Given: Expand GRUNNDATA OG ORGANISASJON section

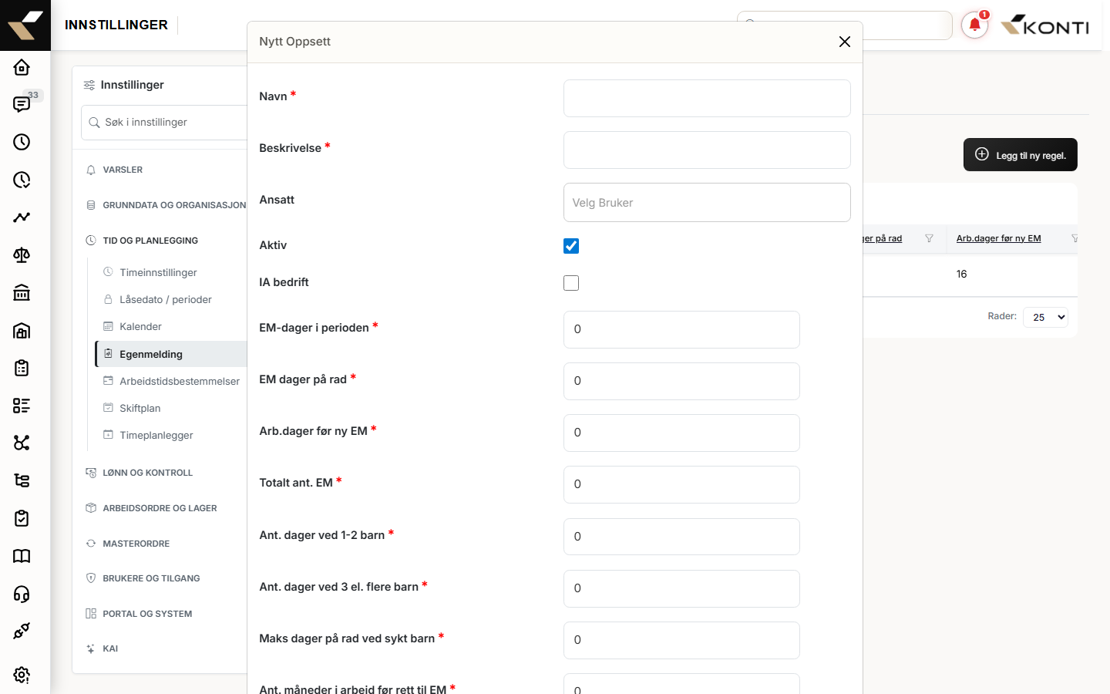Looking at the screenshot, I should click(x=174, y=205).
